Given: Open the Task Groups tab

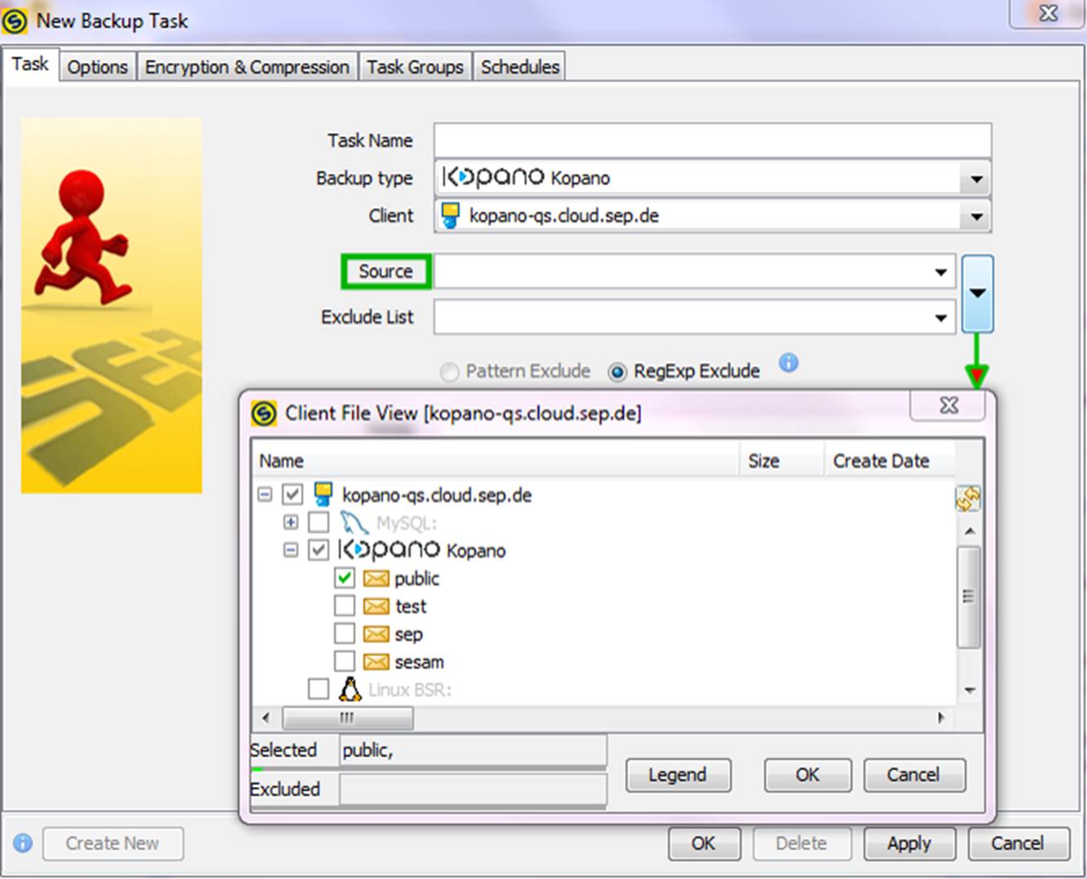Looking at the screenshot, I should [x=415, y=67].
